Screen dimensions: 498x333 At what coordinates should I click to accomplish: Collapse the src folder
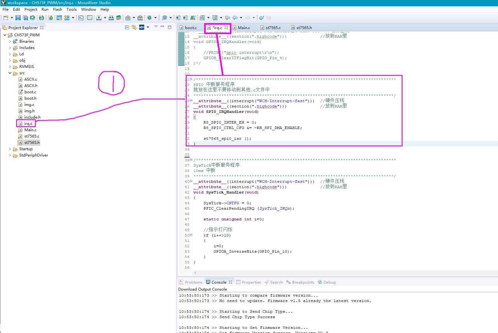coord(10,73)
